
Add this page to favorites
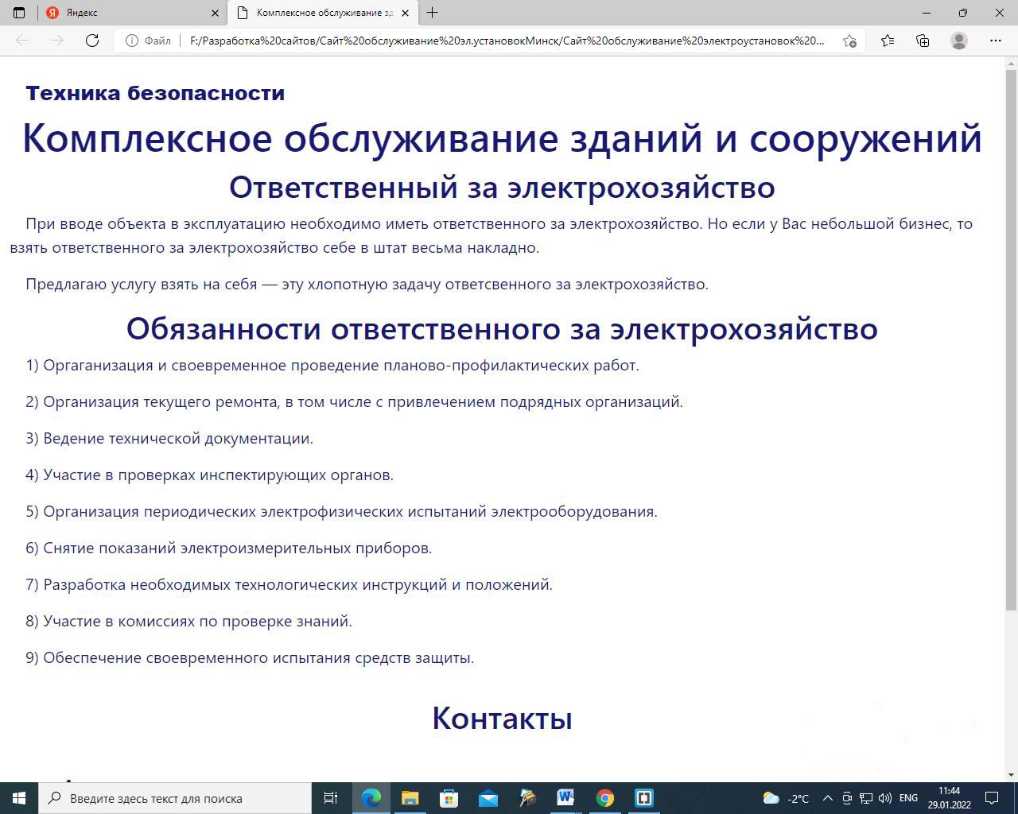click(x=849, y=41)
